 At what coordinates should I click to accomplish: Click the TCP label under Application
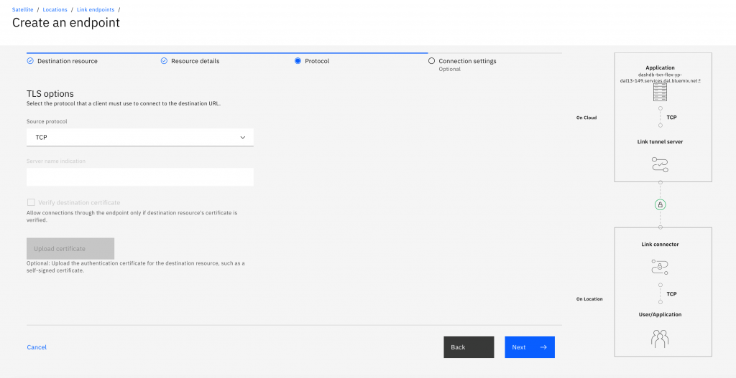[x=672, y=117]
